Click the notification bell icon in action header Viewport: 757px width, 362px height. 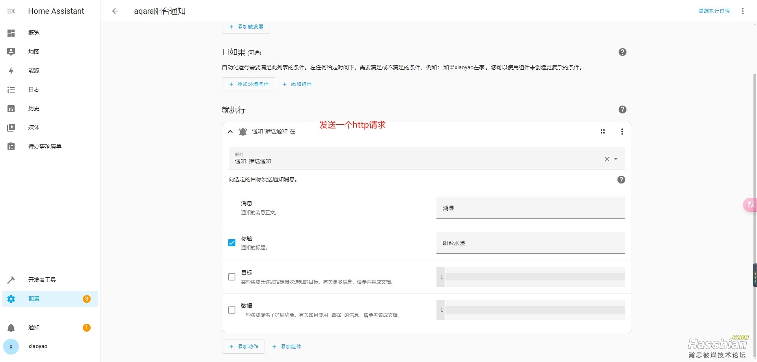point(243,132)
